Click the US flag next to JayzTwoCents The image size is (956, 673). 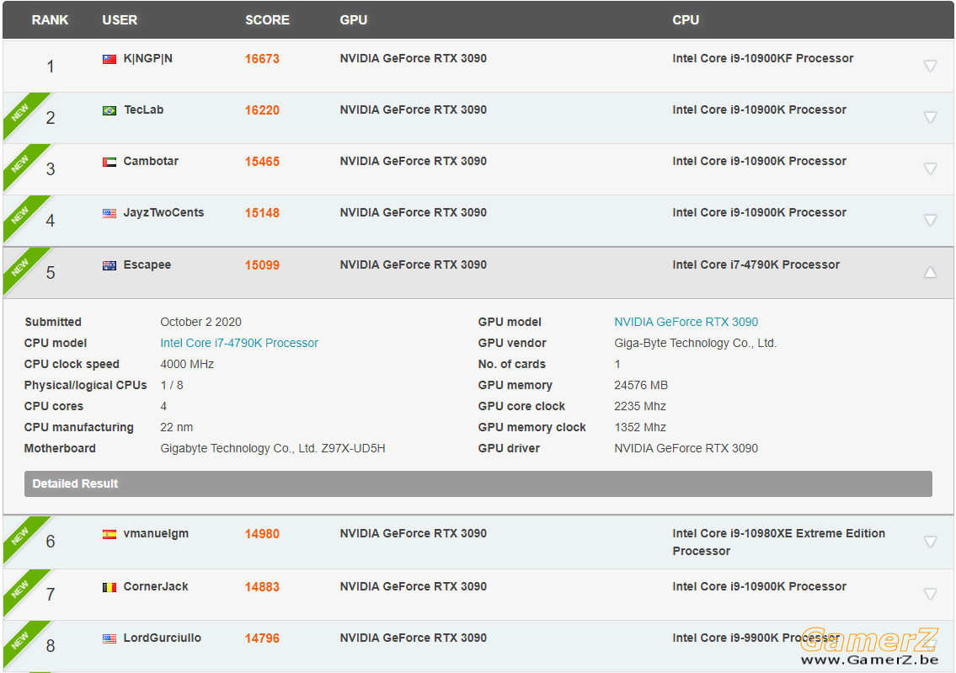pyautogui.click(x=109, y=213)
